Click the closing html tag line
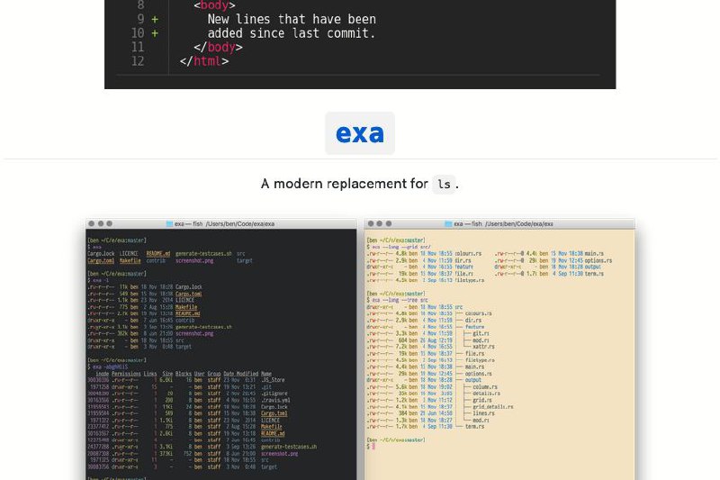720x480 pixels. 204,61
